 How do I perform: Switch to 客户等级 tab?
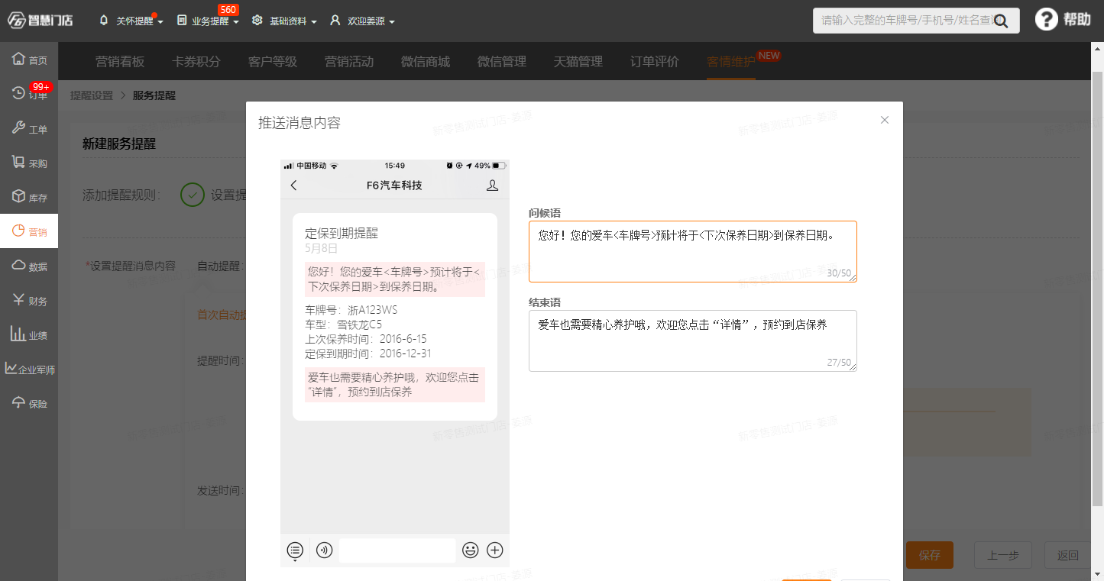point(273,62)
